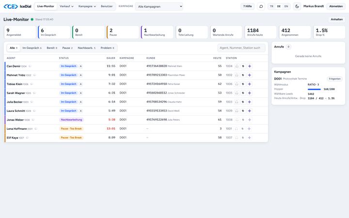The width and height of the screenshot is (349, 218).
Task: Click the headphones icon for Mehmet Yıldız
Action: 237,75
